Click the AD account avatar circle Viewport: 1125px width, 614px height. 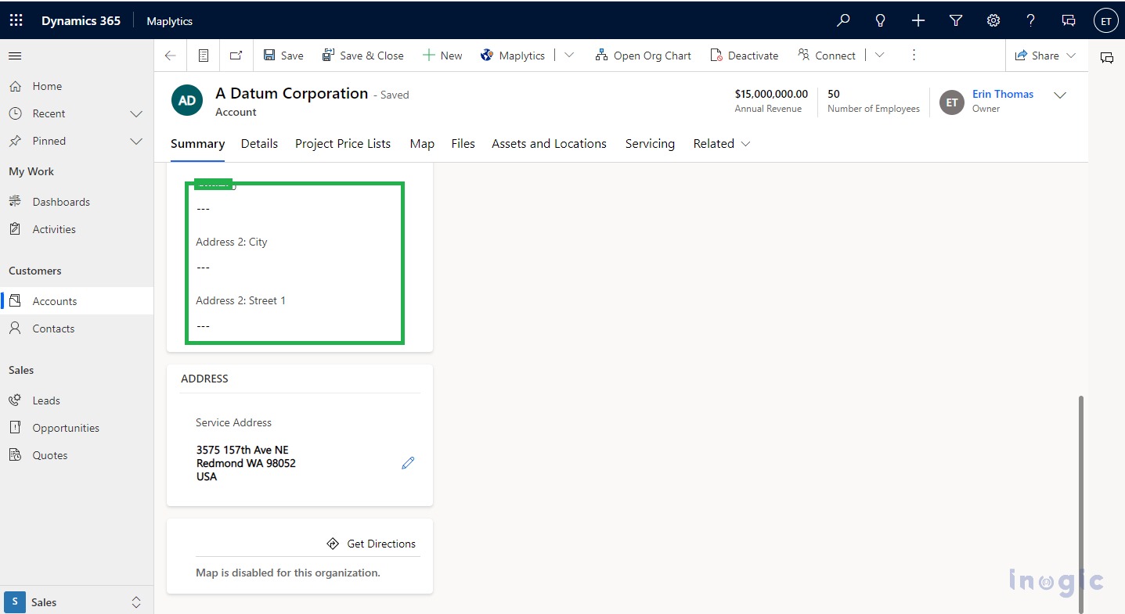[187, 100]
